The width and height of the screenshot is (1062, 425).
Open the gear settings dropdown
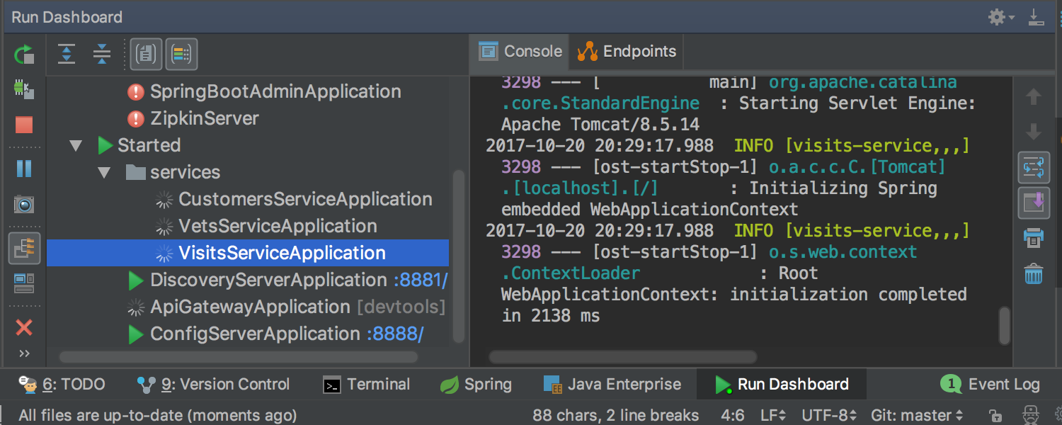[1001, 17]
